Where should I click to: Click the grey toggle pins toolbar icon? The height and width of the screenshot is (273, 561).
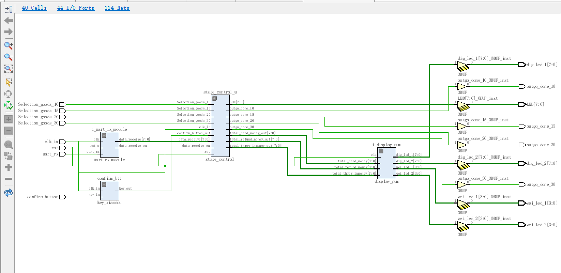tap(9, 156)
